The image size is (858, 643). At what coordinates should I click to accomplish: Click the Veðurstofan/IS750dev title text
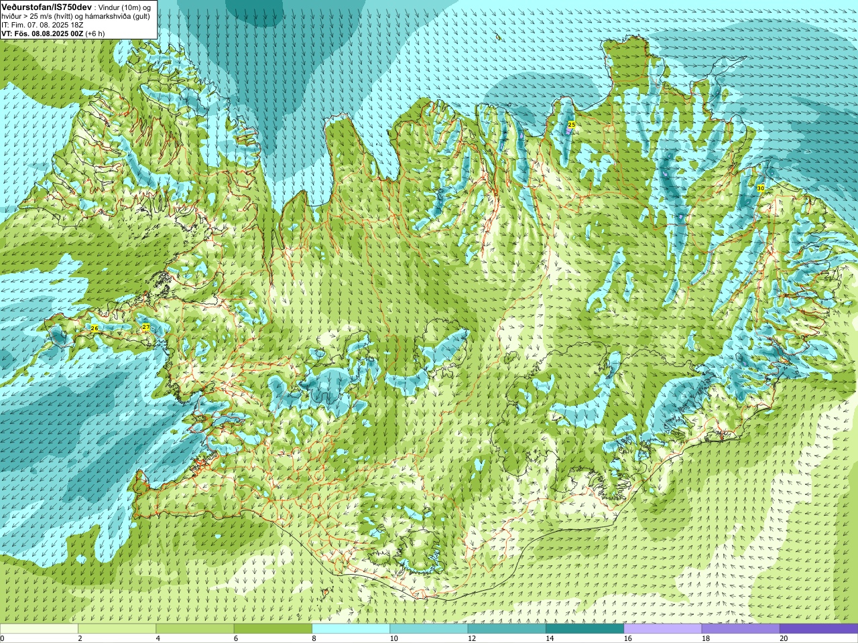coord(47,7)
